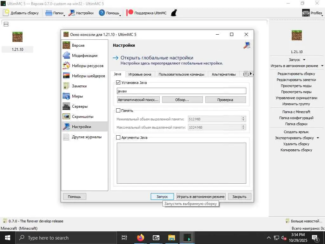325x244 pixels.
Task: Open the Помощь toolbar dropdown
Action: tap(110, 13)
